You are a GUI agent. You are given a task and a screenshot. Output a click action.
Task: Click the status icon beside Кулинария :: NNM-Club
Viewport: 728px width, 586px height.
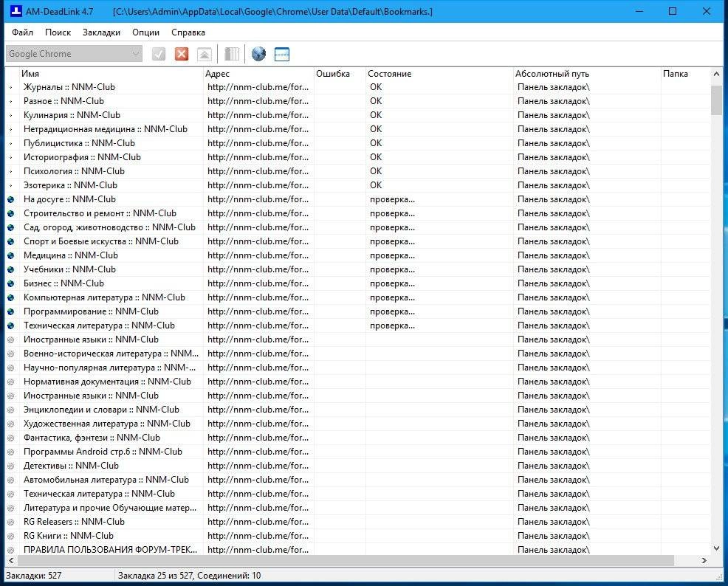10,115
